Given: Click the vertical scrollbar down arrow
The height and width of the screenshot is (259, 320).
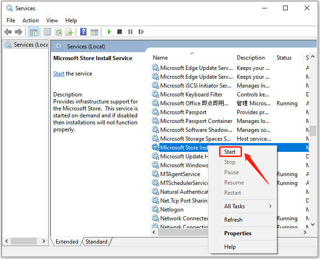Looking at the screenshot, I should pyautogui.click(x=313, y=224).
